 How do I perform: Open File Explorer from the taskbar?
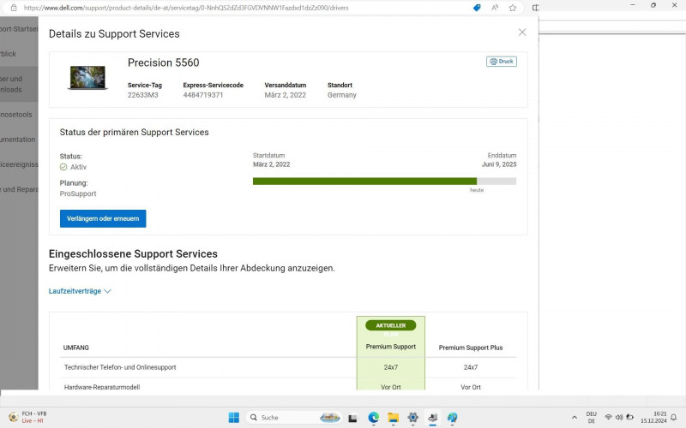(393, 418)
